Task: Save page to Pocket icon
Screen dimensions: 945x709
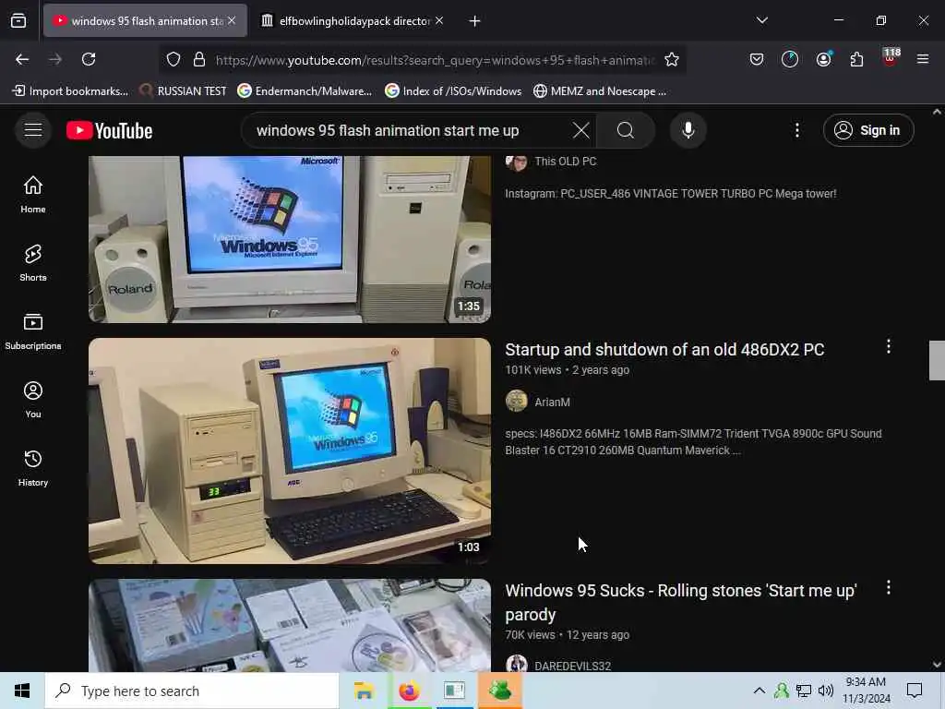Action: 757,59
